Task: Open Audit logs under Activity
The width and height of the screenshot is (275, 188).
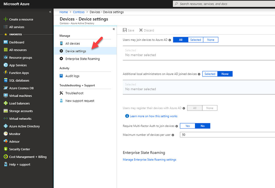Action: pos(72,76)
